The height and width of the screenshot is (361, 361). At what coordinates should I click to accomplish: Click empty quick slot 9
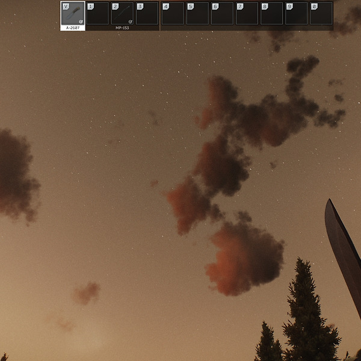[x=296, y=13]
